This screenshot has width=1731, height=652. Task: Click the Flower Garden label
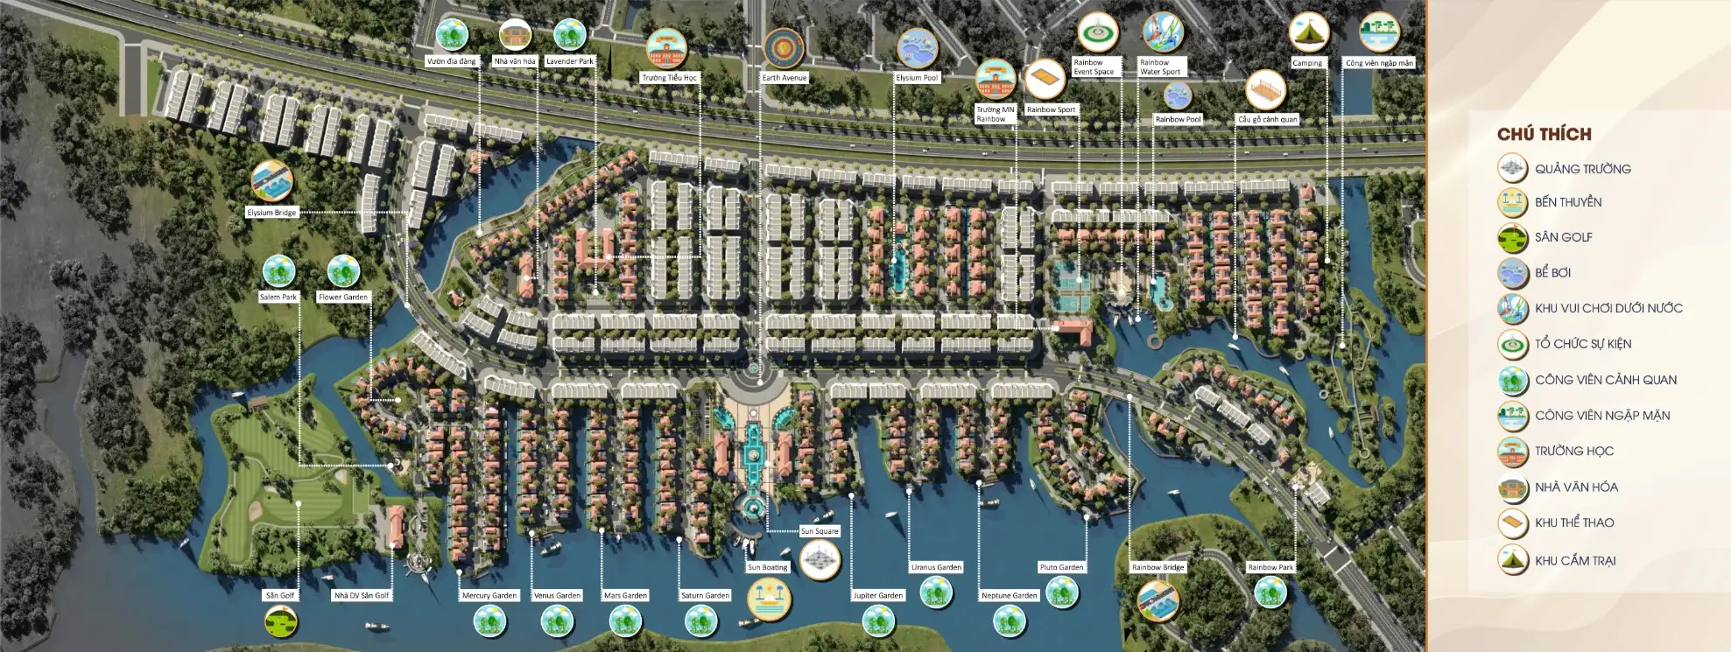tap(343, 298)
